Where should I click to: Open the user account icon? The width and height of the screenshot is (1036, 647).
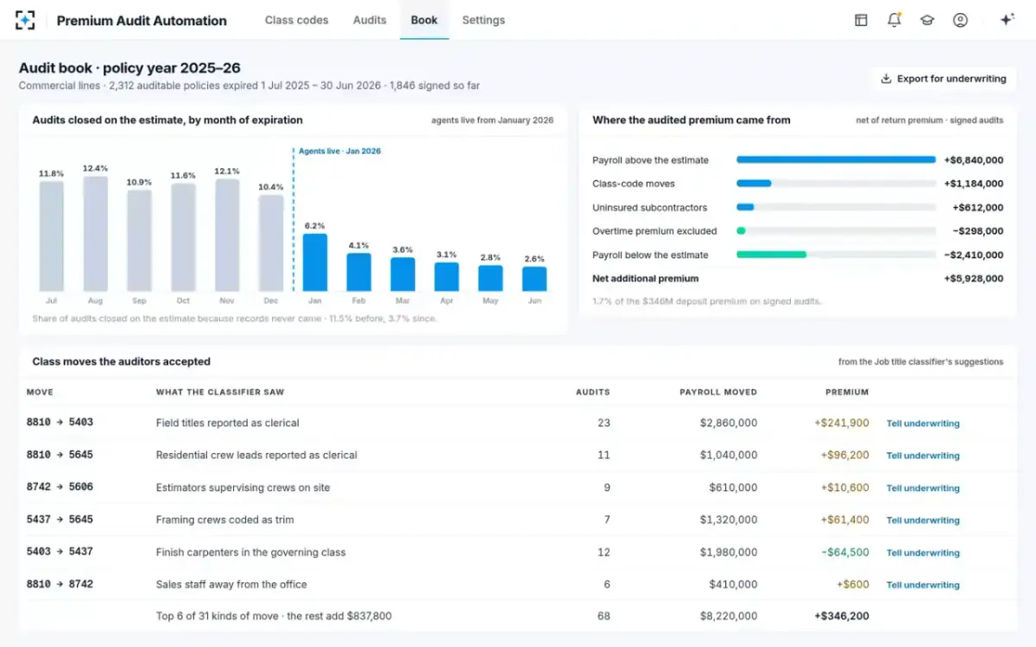tap(960, 20)
